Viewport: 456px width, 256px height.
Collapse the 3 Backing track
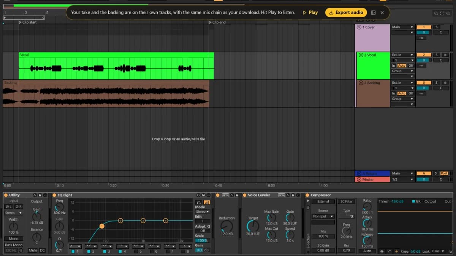click(x=361, y=83)
